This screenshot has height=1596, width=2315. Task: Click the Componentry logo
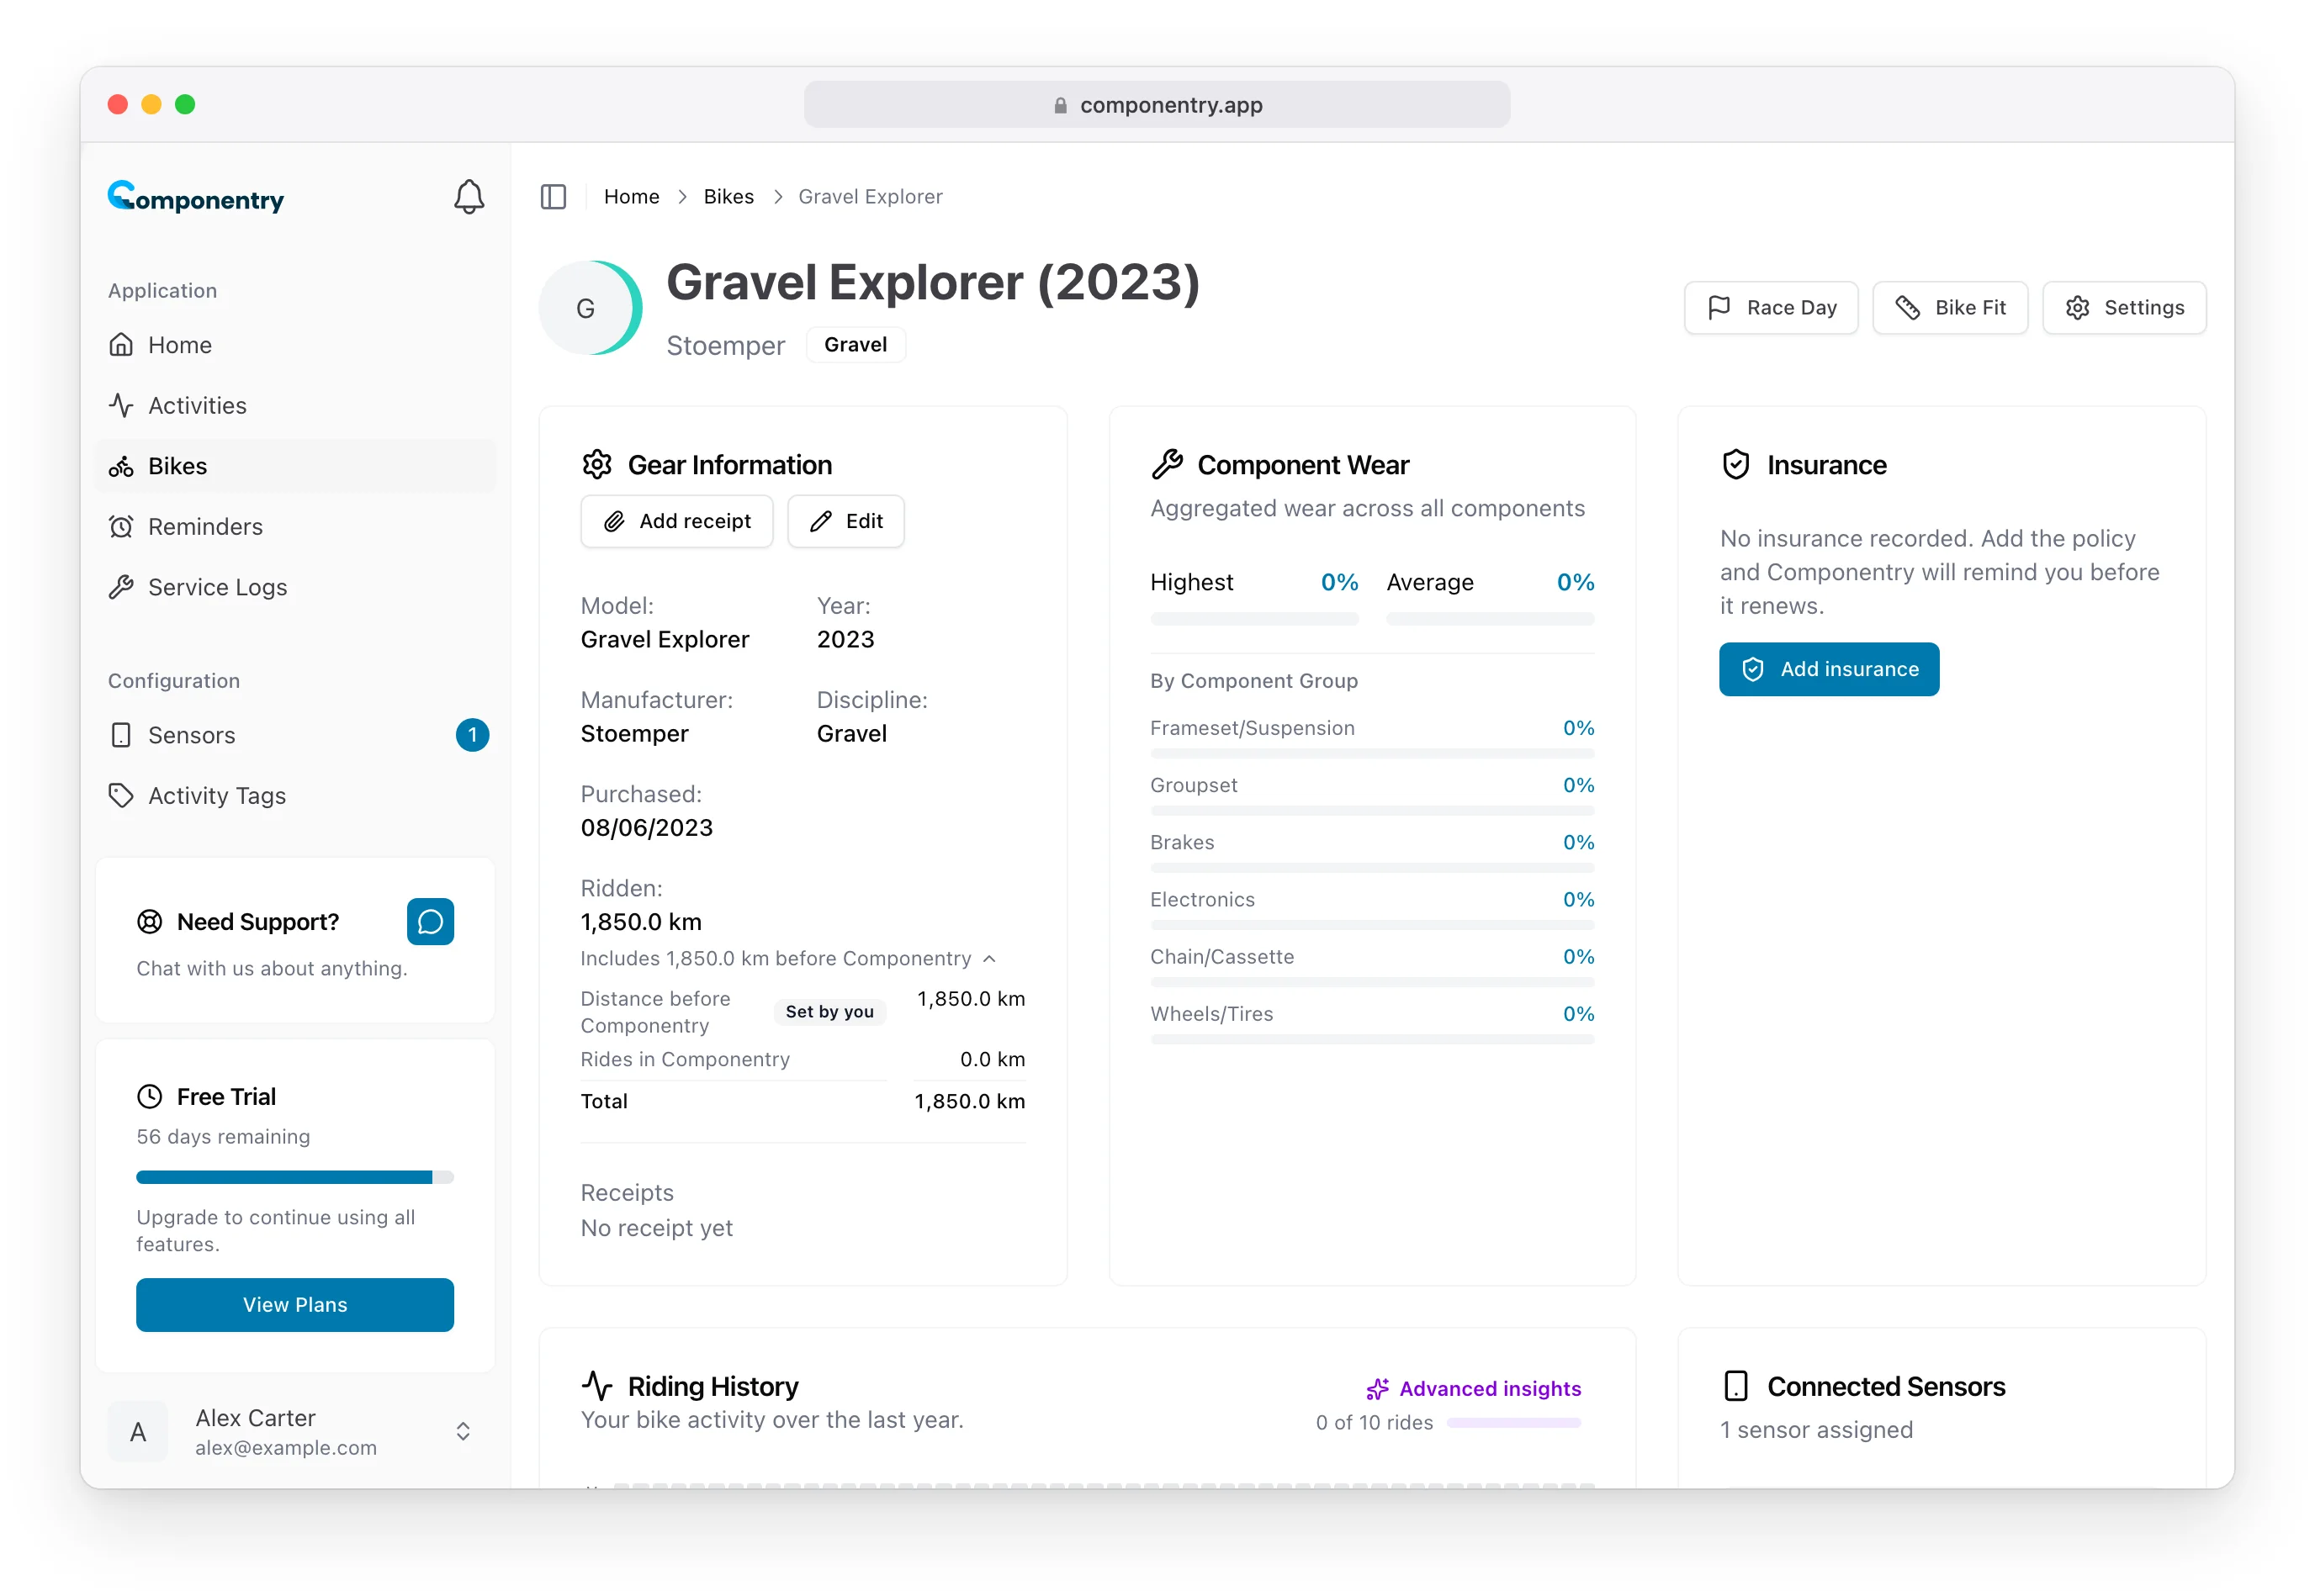(196, 197)
